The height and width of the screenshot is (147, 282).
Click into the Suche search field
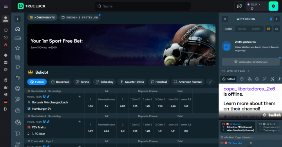pyautogui.click(x=143, y=6)
